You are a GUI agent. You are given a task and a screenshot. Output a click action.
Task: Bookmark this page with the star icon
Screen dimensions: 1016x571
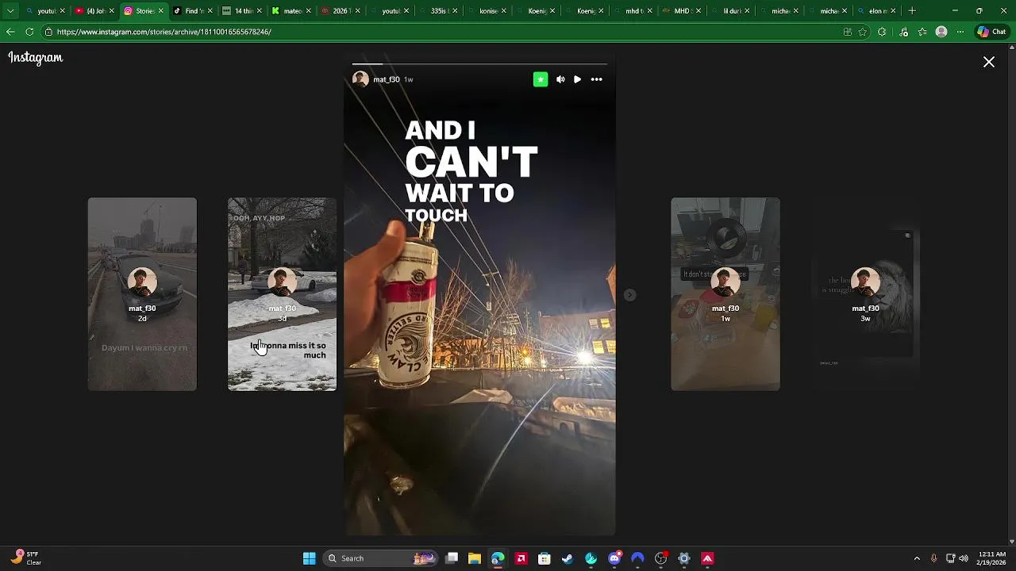click(863, 32)
